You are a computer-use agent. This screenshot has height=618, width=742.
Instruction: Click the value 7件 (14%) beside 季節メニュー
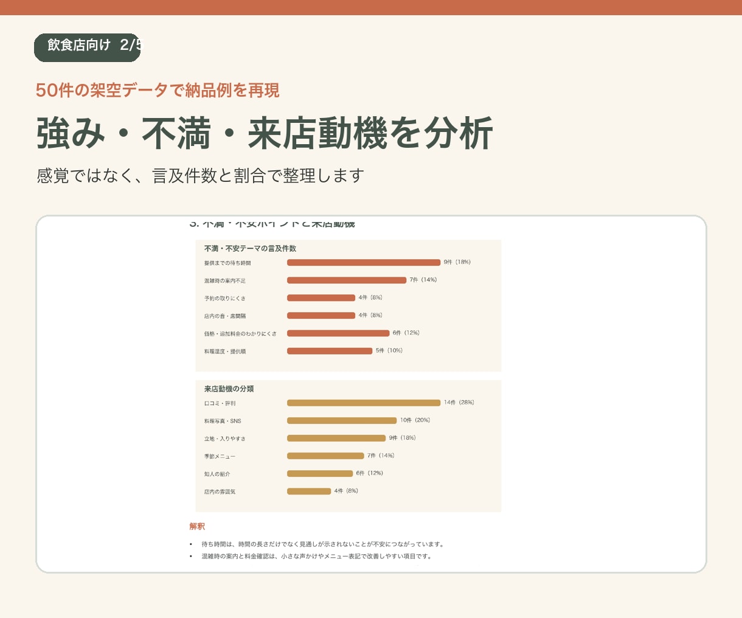pyautogui.click(x=381, y=456)
